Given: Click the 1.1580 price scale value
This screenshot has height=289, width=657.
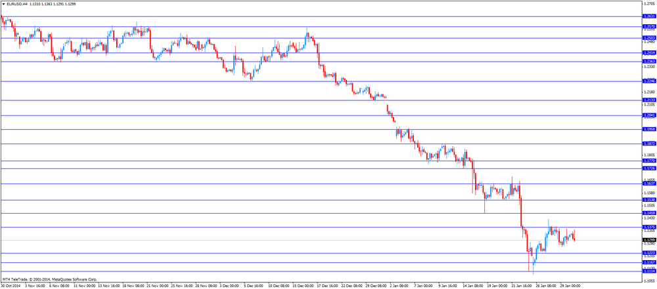Looking at the screenshot, I should tap(650, 193).
